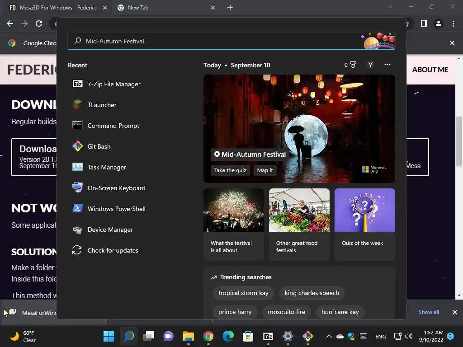The width and height of the screenshot is (463, 347).
Task: Open the notification badge in system tray
Action: pyautogui.click(x=450, y=336)
